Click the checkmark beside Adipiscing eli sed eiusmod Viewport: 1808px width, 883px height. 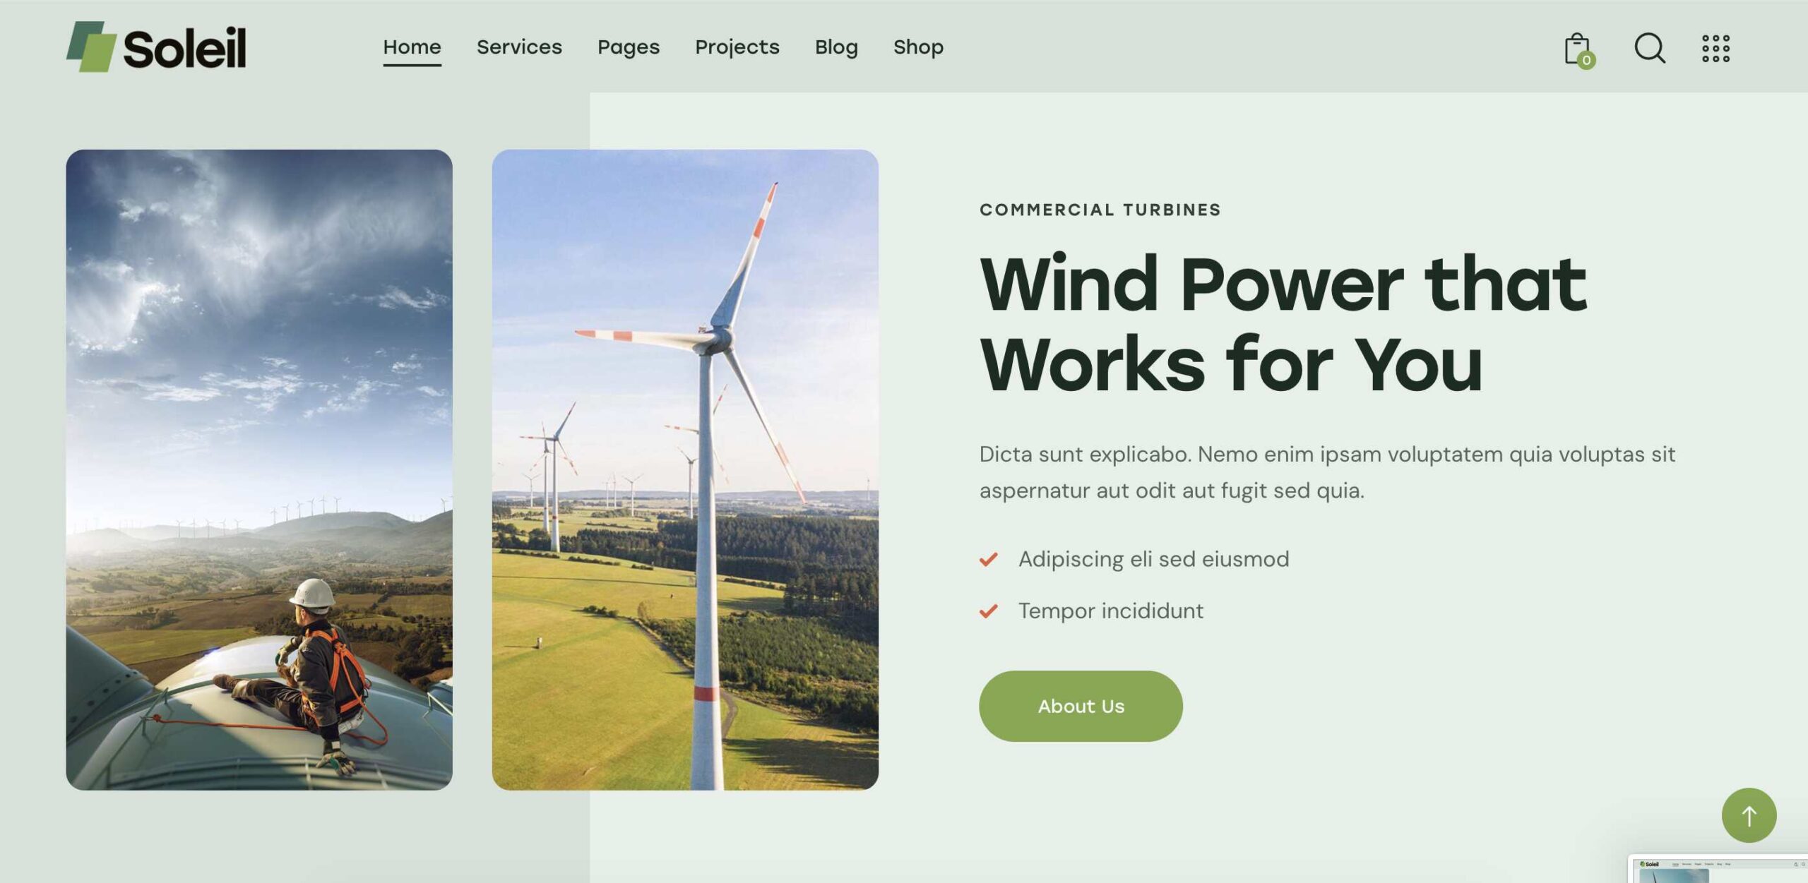coord(988,560)
